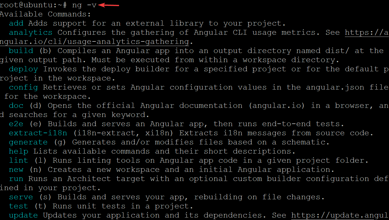389x220 pixels.
Task: Select the 'generate' command name
Action: coord(28,142)
